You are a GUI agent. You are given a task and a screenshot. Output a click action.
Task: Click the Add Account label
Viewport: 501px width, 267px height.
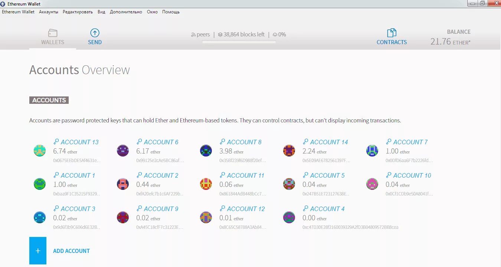71,251
